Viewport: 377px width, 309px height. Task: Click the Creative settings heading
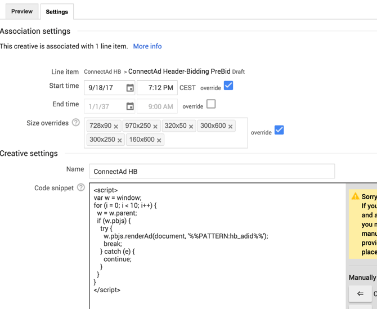(29, 154)
